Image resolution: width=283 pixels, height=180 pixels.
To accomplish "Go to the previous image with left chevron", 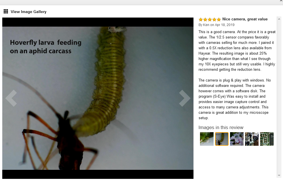I will (x=11, y=98).
